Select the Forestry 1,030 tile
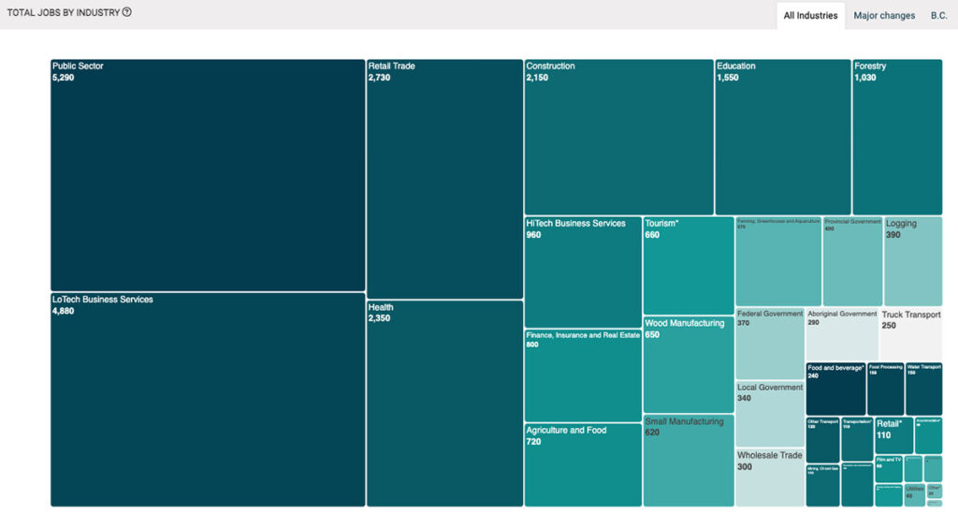The width and height of the screenshot is (958, 515). (897, 137)
